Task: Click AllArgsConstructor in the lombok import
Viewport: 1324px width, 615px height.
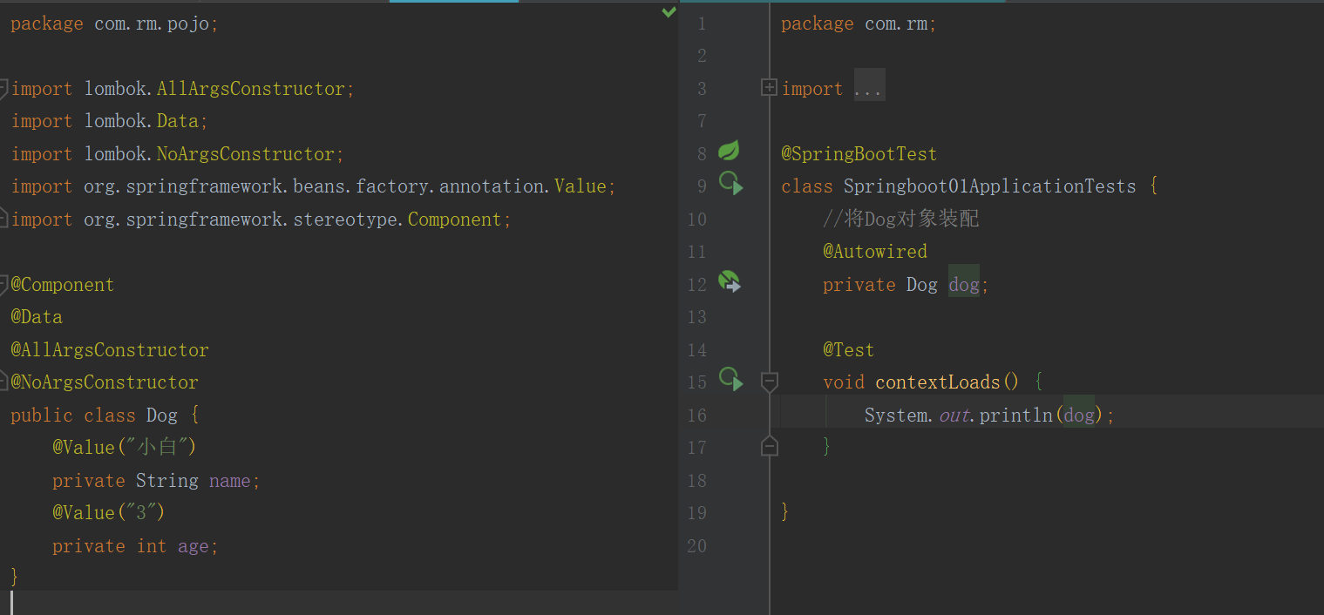Action: tap(250, 89)
